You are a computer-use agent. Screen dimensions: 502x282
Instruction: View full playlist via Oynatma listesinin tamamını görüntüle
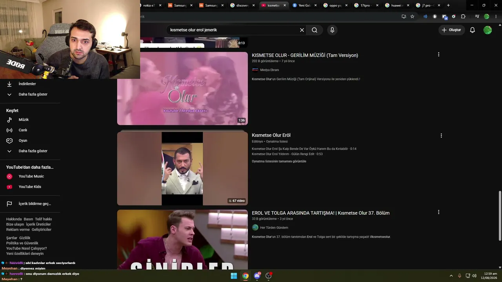coord(279,161)
